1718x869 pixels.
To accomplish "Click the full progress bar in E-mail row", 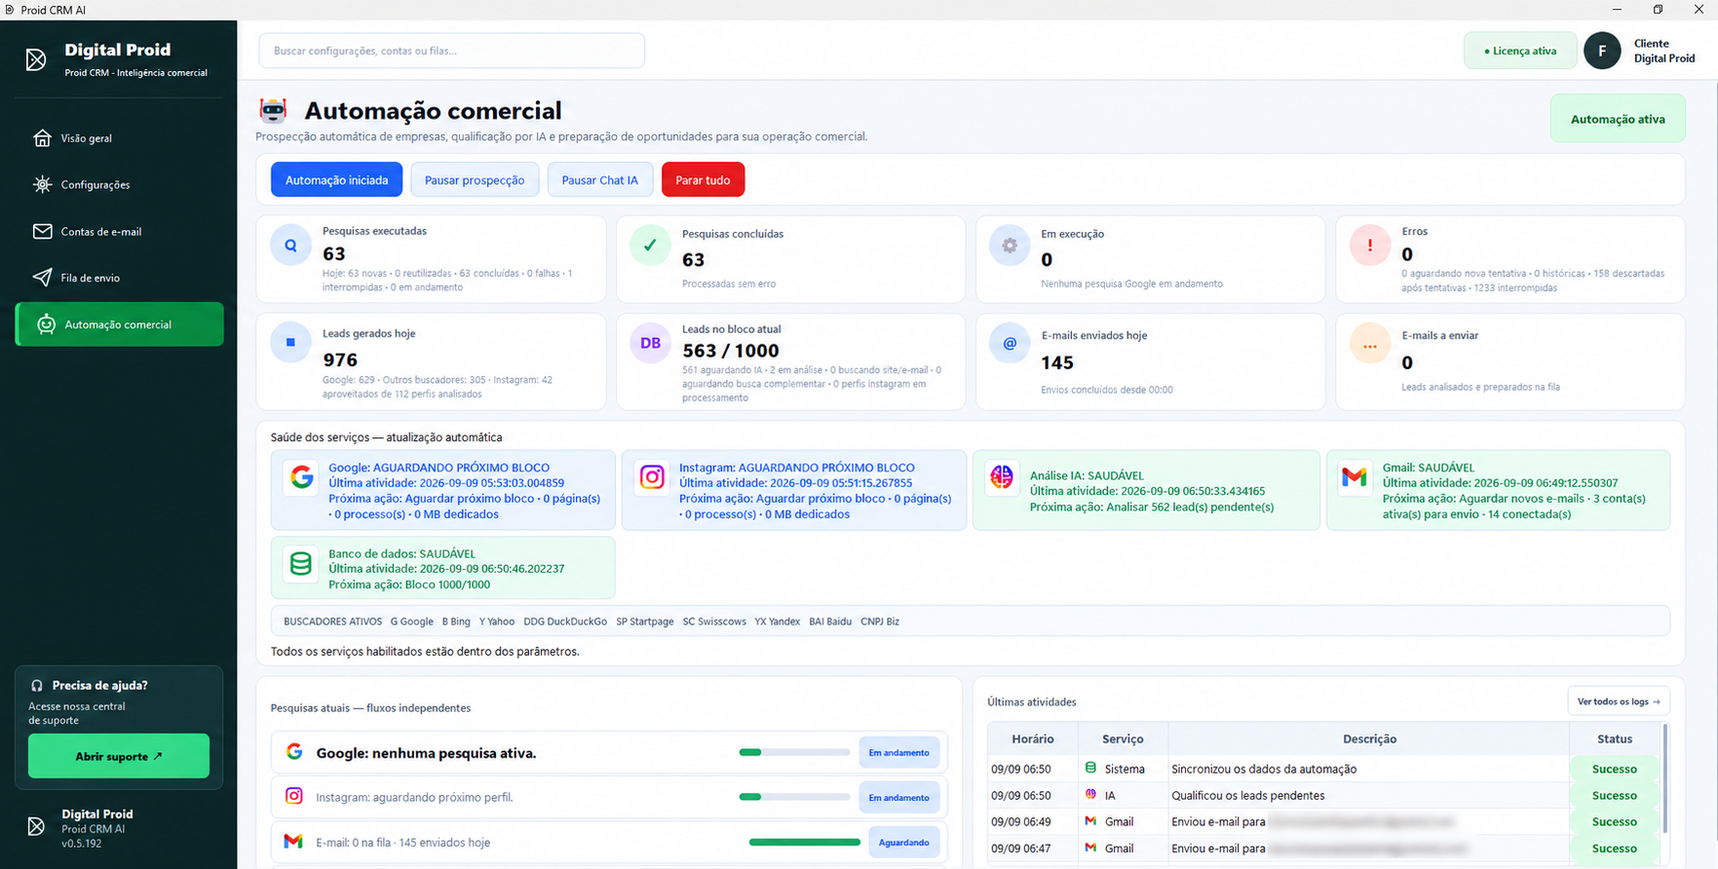I will [804, 842].
